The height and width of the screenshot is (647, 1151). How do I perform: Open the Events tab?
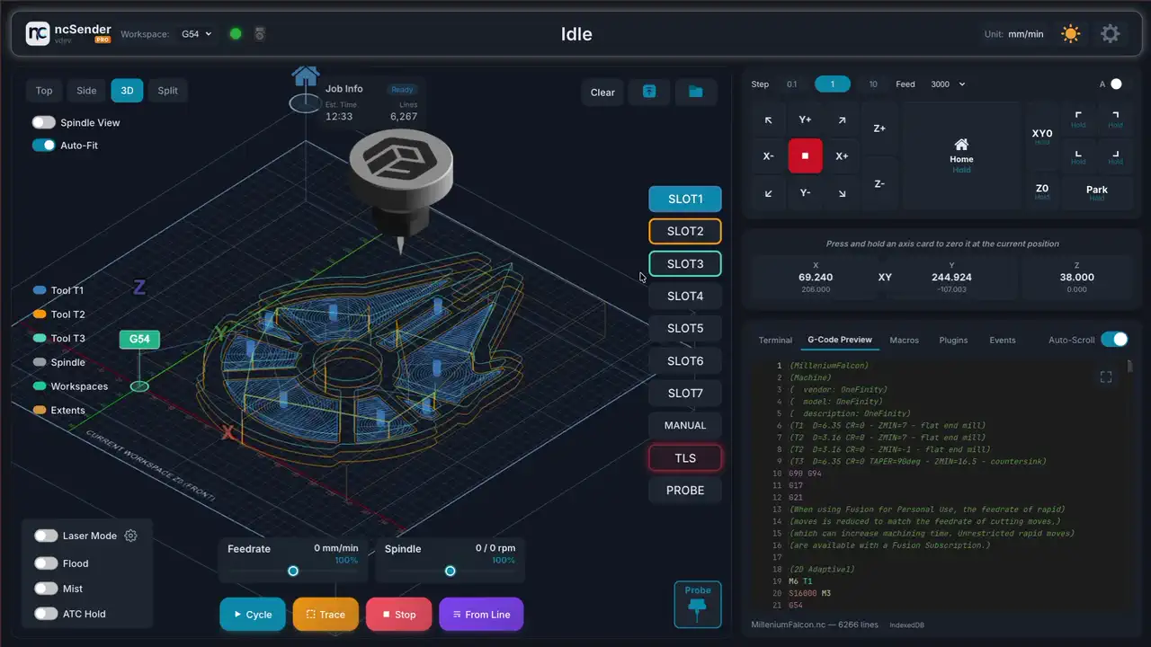point(1003,340)
